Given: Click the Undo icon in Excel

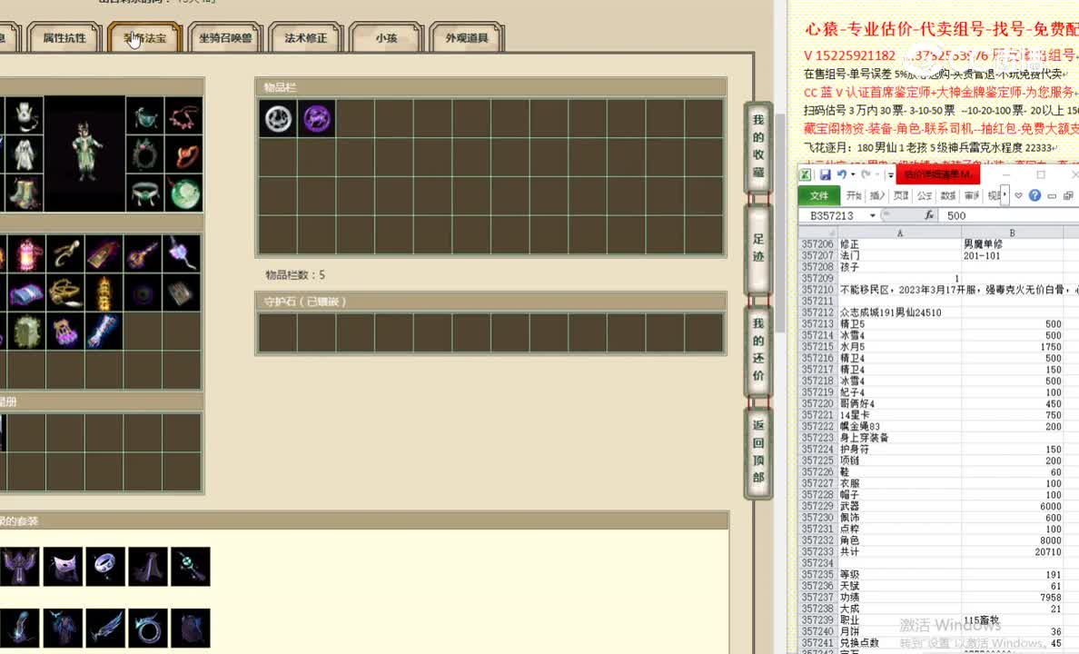Looking at the screenshot, I should [843, 174].
